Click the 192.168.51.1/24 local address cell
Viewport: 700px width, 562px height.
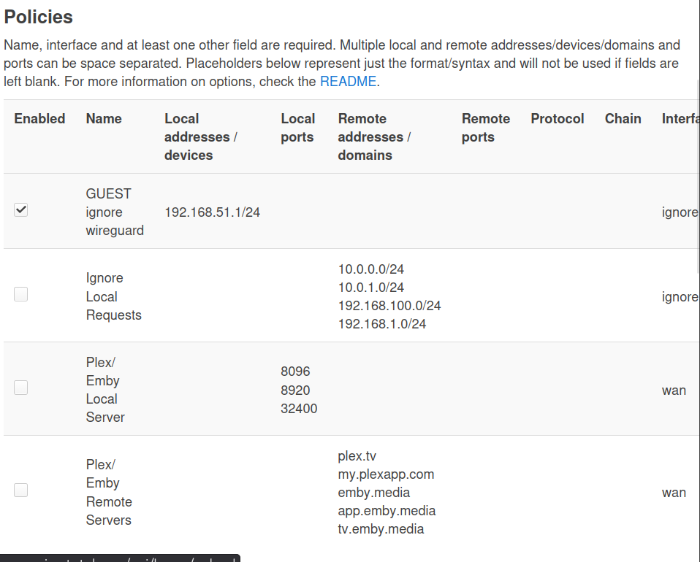(x=212, y=212)
